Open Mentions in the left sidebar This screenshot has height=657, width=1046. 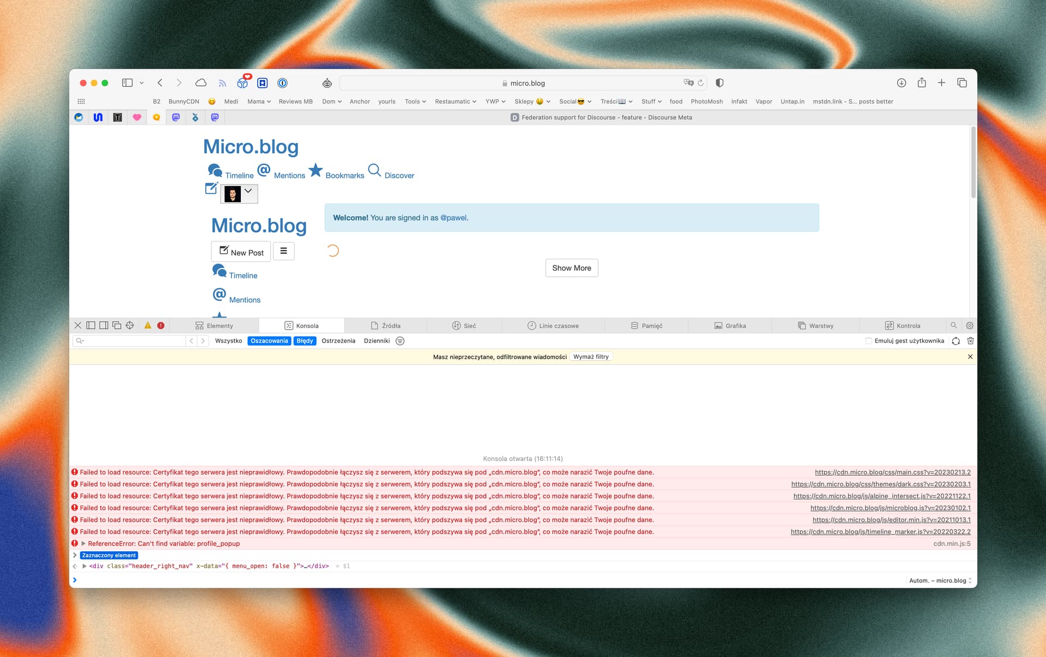coord(236,296)
